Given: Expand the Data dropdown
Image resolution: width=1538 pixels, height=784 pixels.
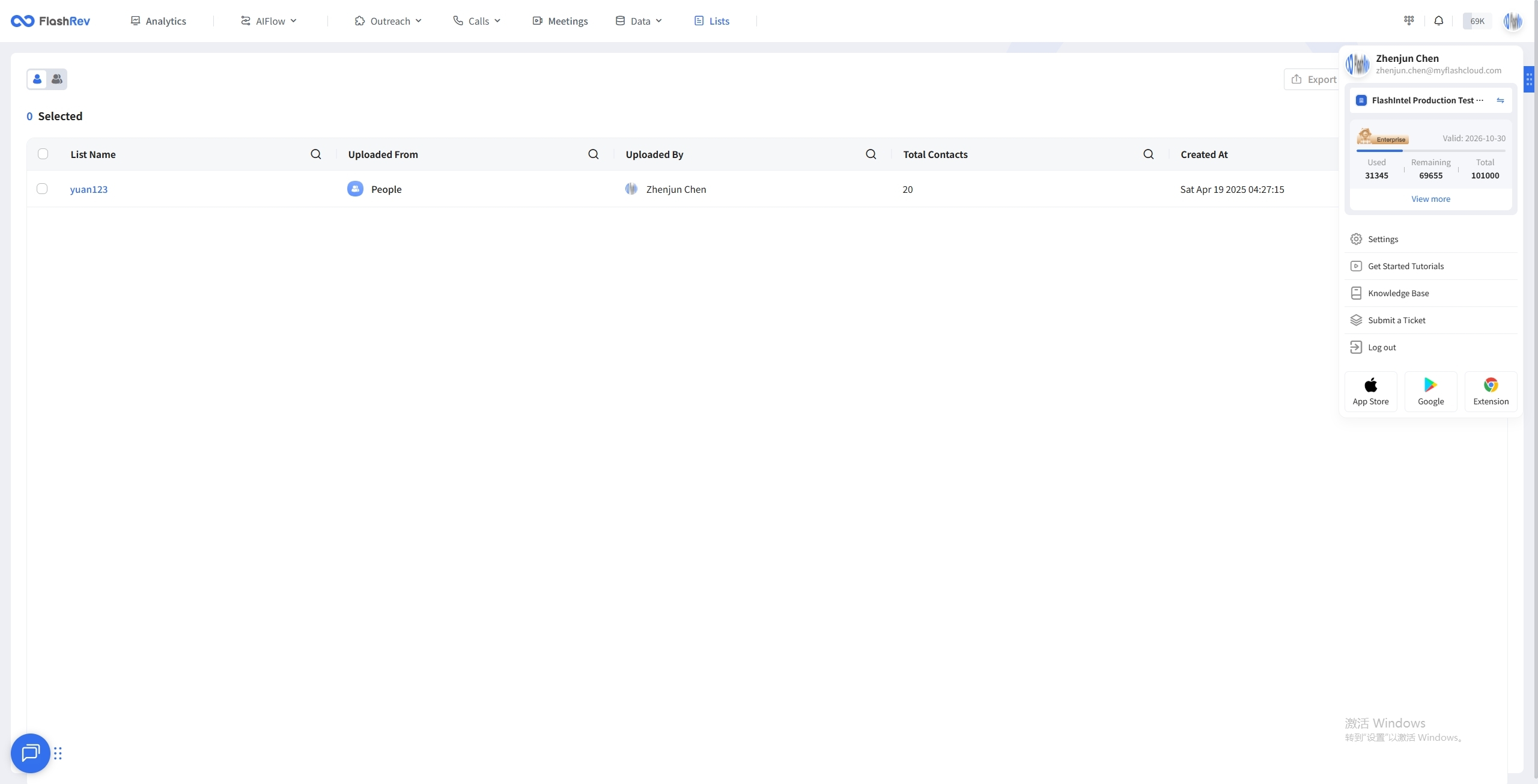Looking at the screenshot, I should pyautogui.click(x=639, y=21).
